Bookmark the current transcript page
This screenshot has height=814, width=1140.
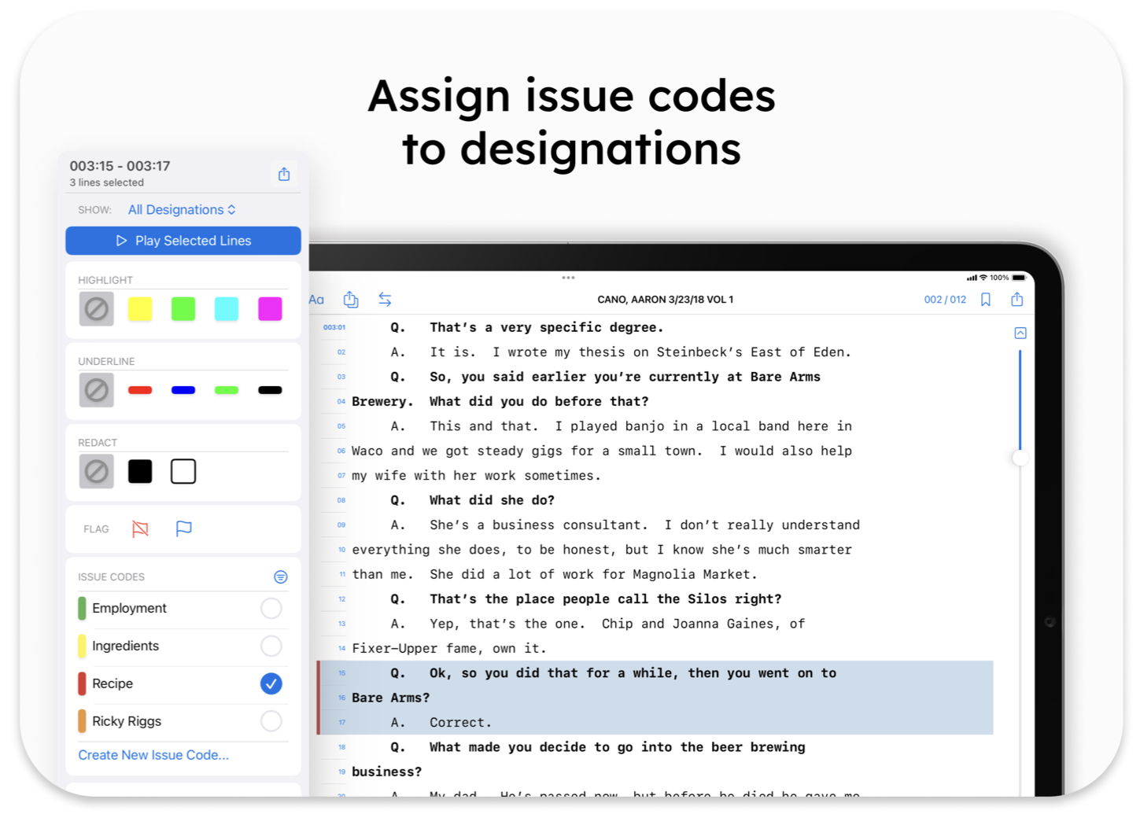point(985,300)
